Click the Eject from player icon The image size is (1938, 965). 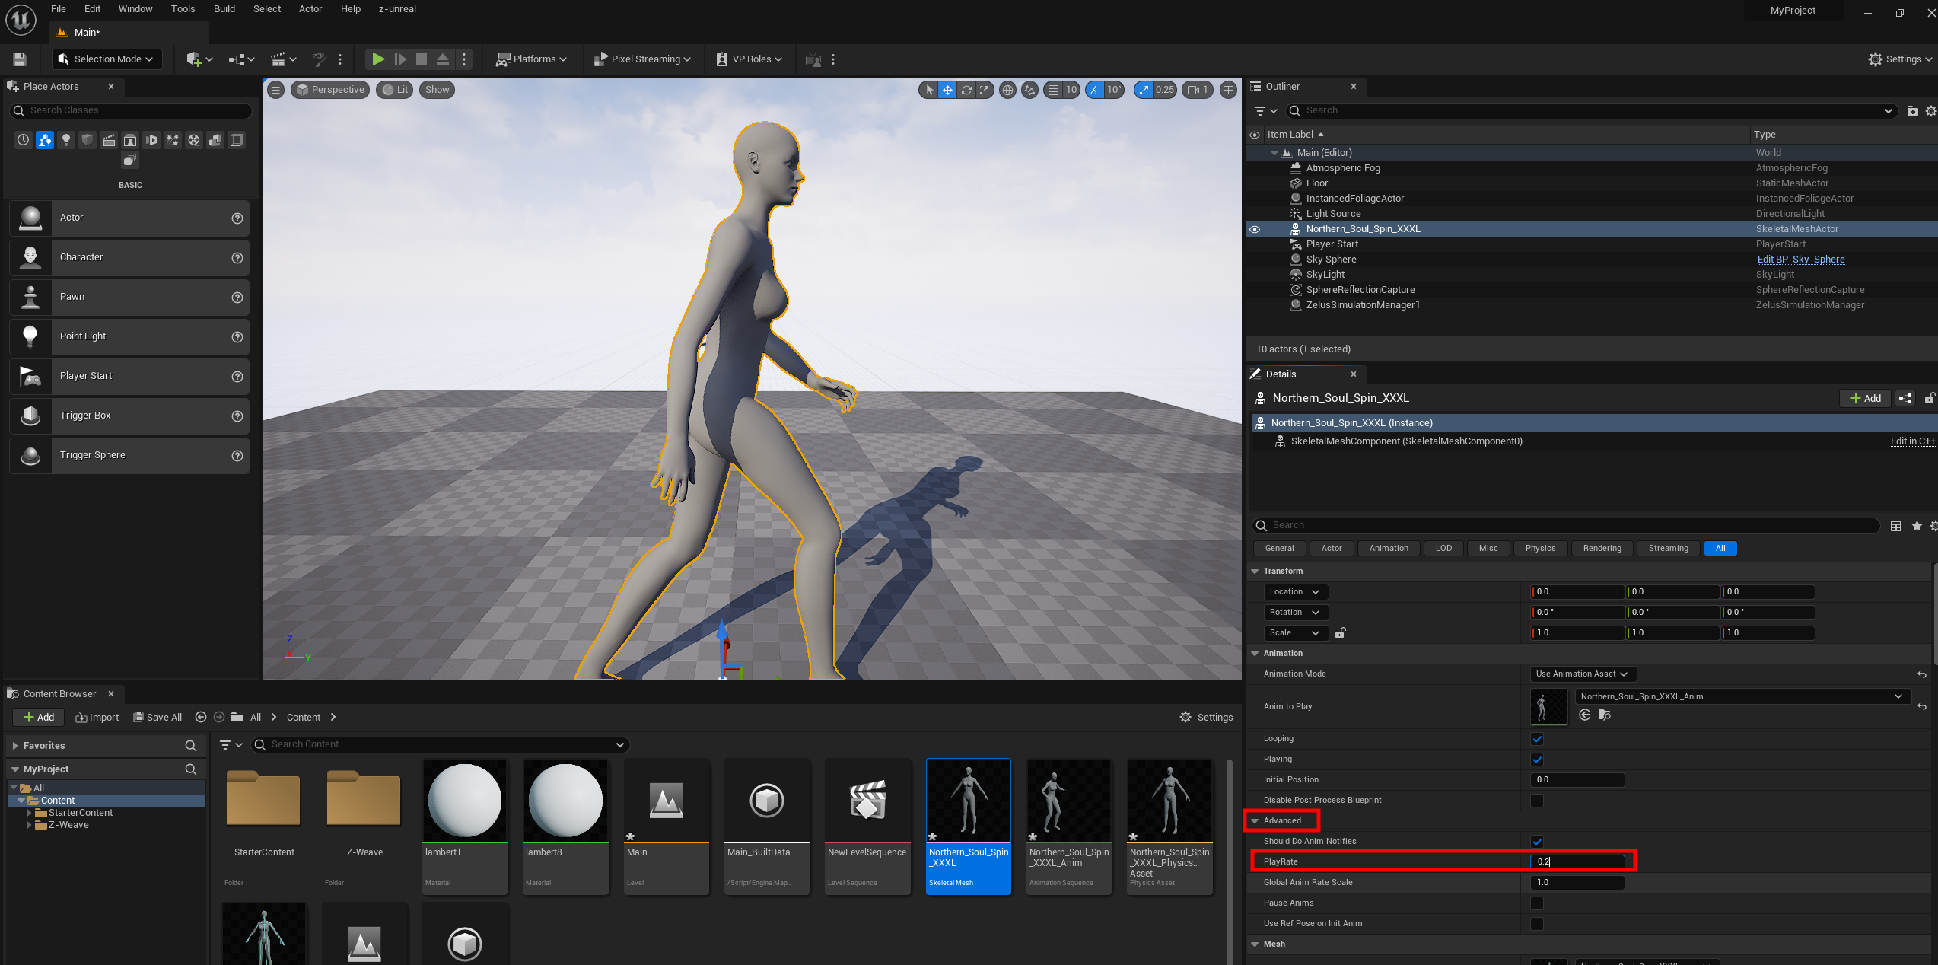click(x=443, y=59)
